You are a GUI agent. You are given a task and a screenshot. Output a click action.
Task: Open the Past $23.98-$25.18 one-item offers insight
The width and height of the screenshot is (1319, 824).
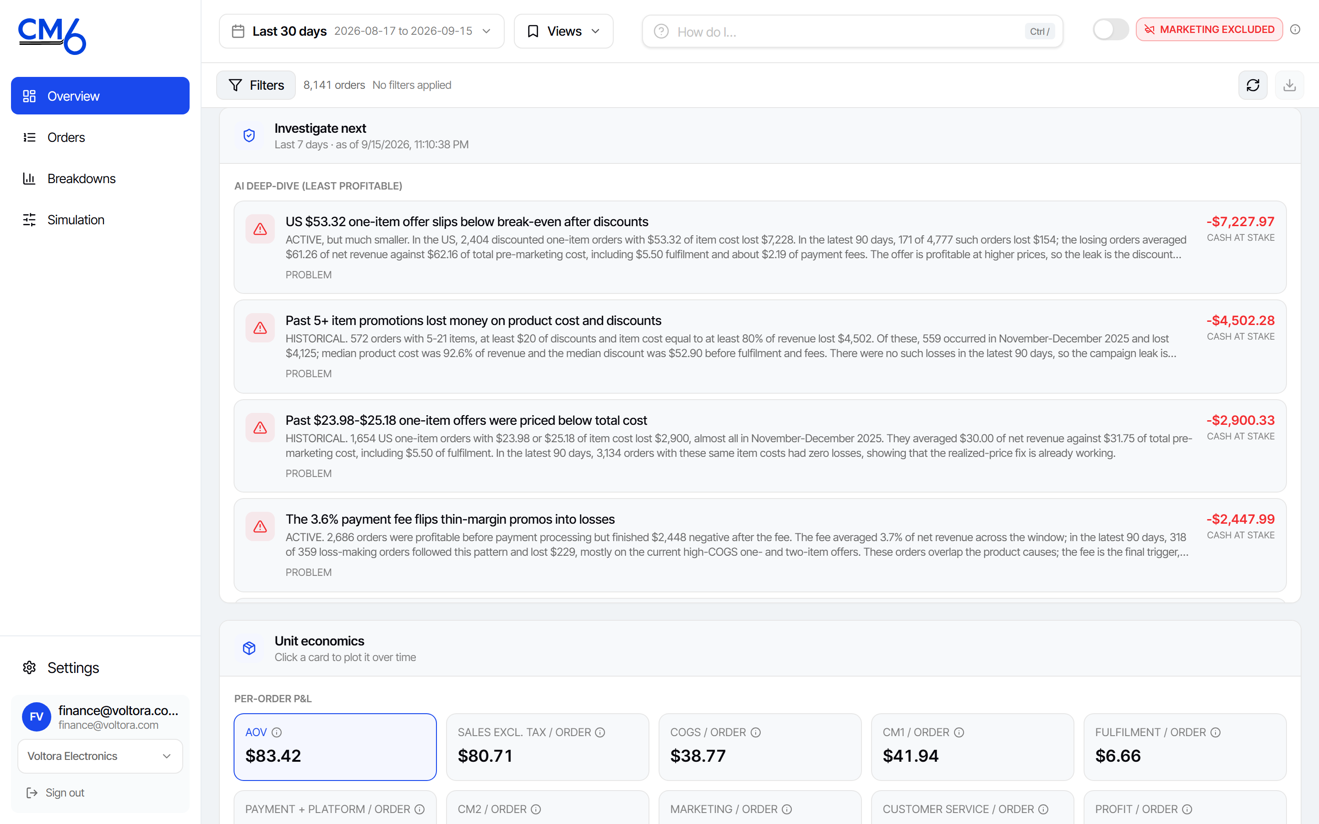pos(760,446)
